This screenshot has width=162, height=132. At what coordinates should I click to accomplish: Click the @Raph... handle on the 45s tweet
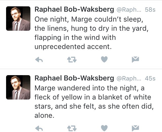point(129,78)
